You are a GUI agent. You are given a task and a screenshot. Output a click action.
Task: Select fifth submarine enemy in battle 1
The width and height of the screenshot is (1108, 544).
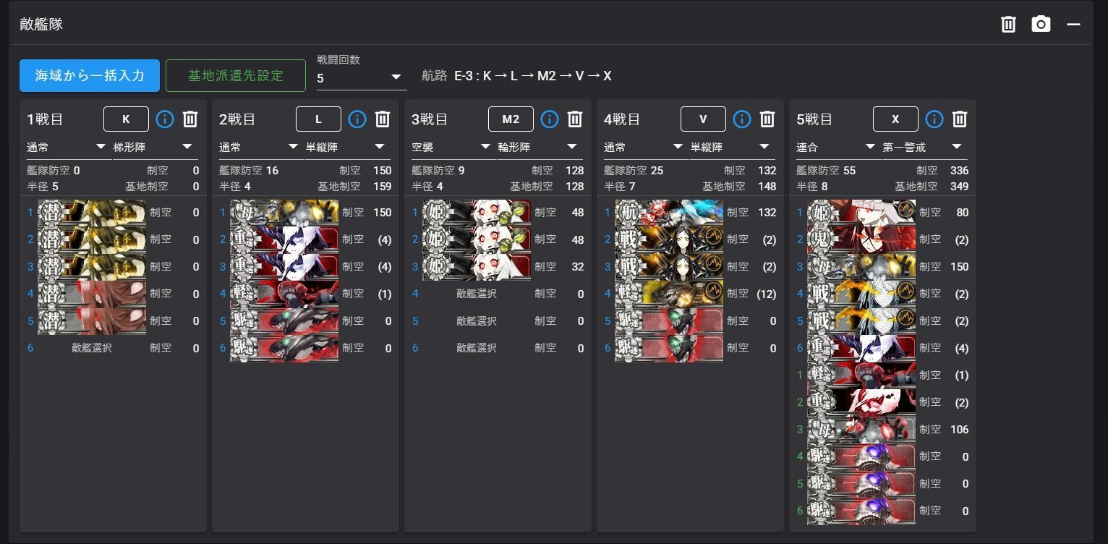(x=92, y=320)
